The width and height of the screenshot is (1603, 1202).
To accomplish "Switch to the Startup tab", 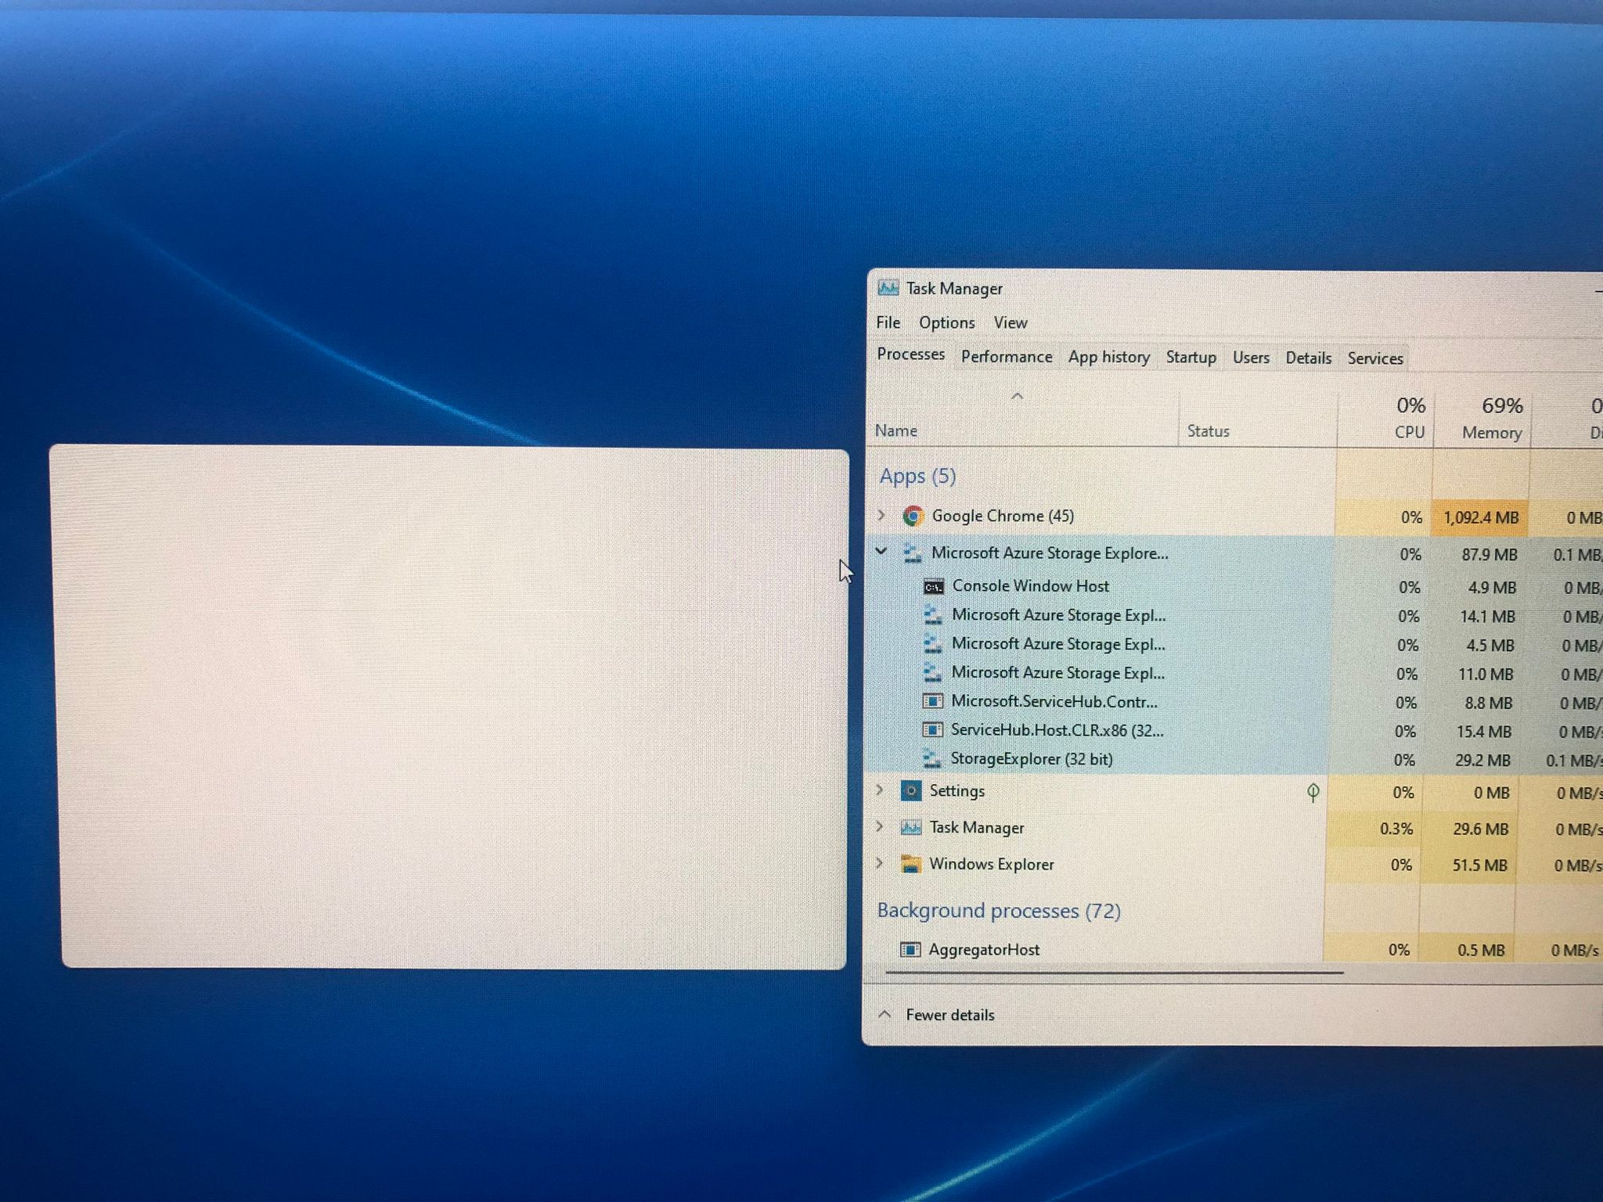I will [1191, 358].
